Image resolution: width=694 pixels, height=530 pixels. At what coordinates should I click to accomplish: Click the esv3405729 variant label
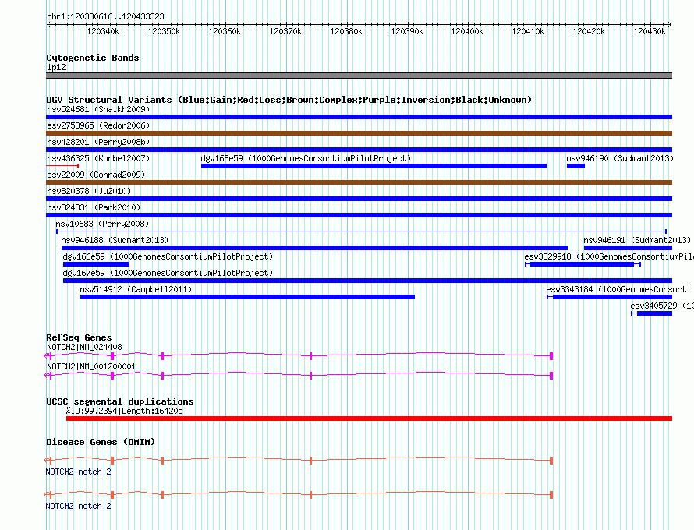coord(662,306)
